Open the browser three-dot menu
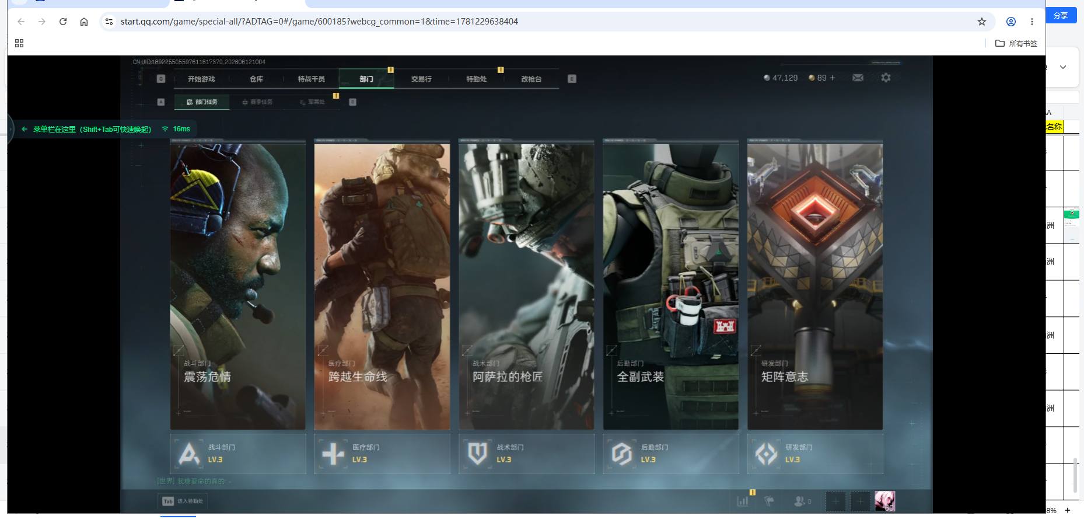This screenshot has width=1084, height=519. click(x=1032, y=22)
